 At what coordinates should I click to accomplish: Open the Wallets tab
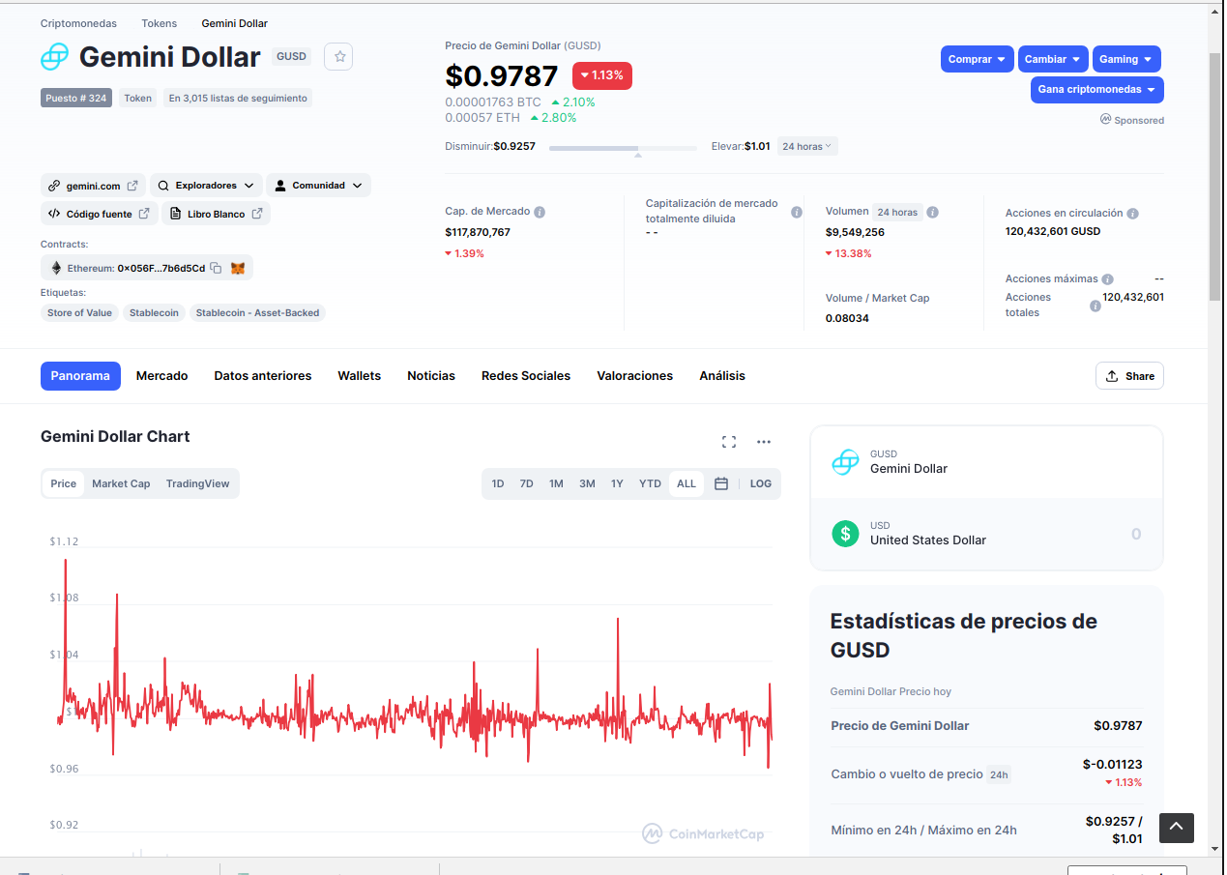tap(360, 376)
